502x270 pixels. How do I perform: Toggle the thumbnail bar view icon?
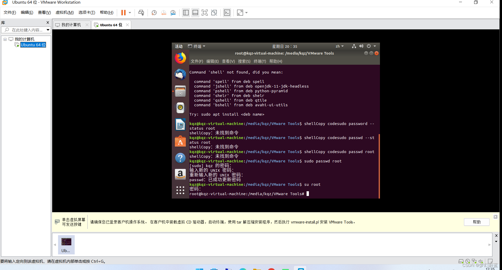pyautogui.click(x=195, y=12)
